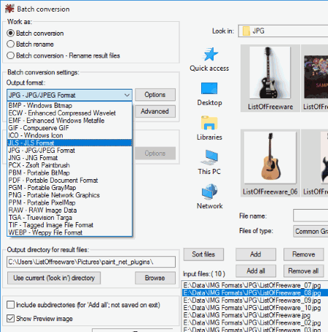Uncheck Show Preview image checkbox

point(10,318)
